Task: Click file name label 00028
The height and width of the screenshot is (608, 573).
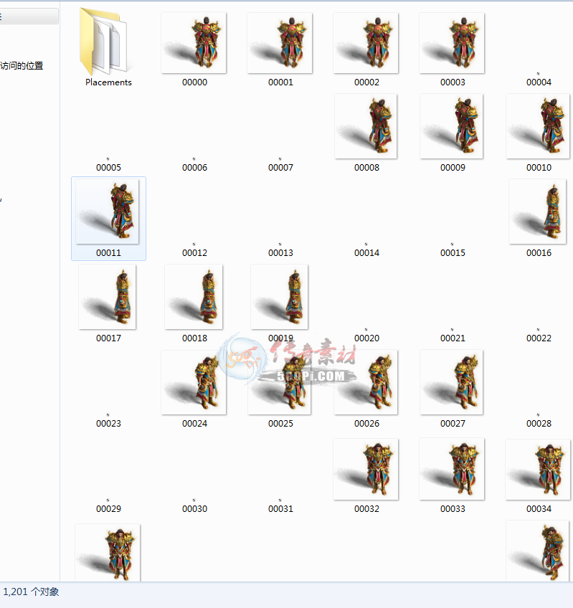Action: 539,424
